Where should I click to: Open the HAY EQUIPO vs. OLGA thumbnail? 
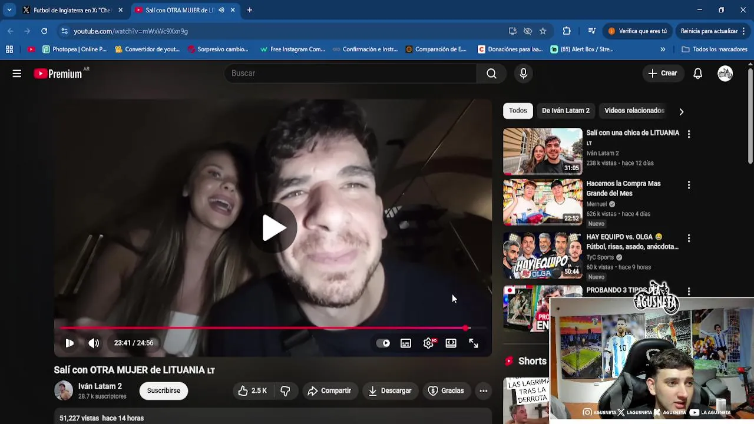(543, 255)
